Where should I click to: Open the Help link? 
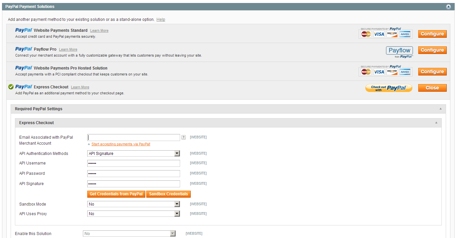click(161, 20)
